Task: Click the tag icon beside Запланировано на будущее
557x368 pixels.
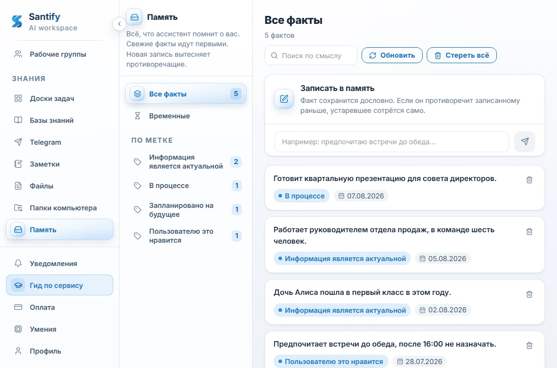Action: [137, 210]
